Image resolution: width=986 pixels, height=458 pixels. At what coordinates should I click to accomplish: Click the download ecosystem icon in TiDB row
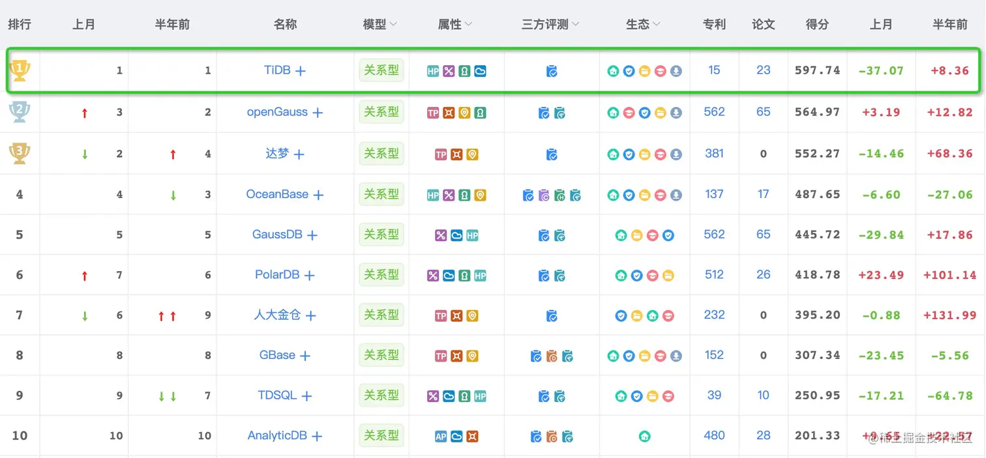click(x=676, y=71)
